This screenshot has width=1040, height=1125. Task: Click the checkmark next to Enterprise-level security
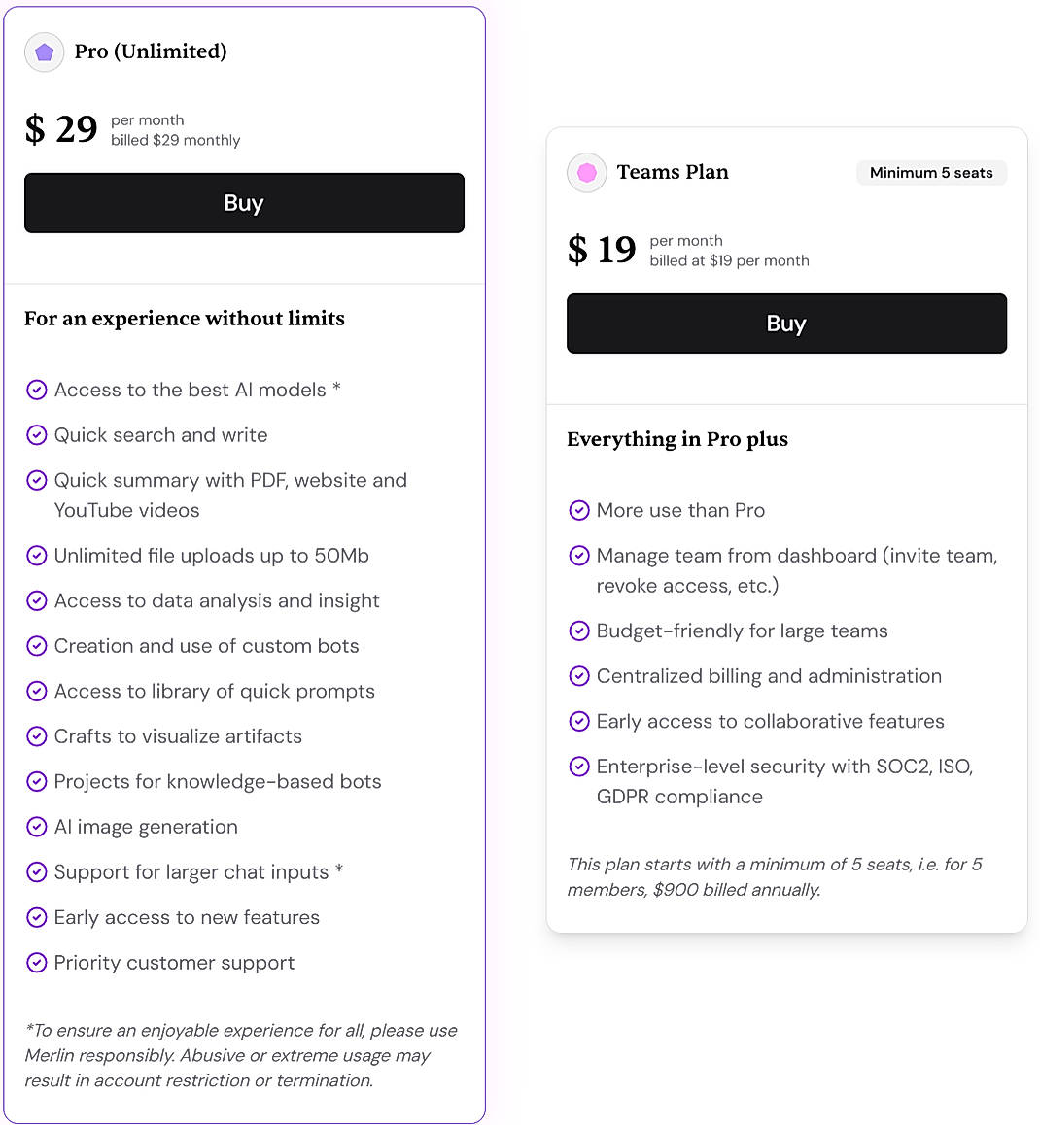[x=579, y=767]
